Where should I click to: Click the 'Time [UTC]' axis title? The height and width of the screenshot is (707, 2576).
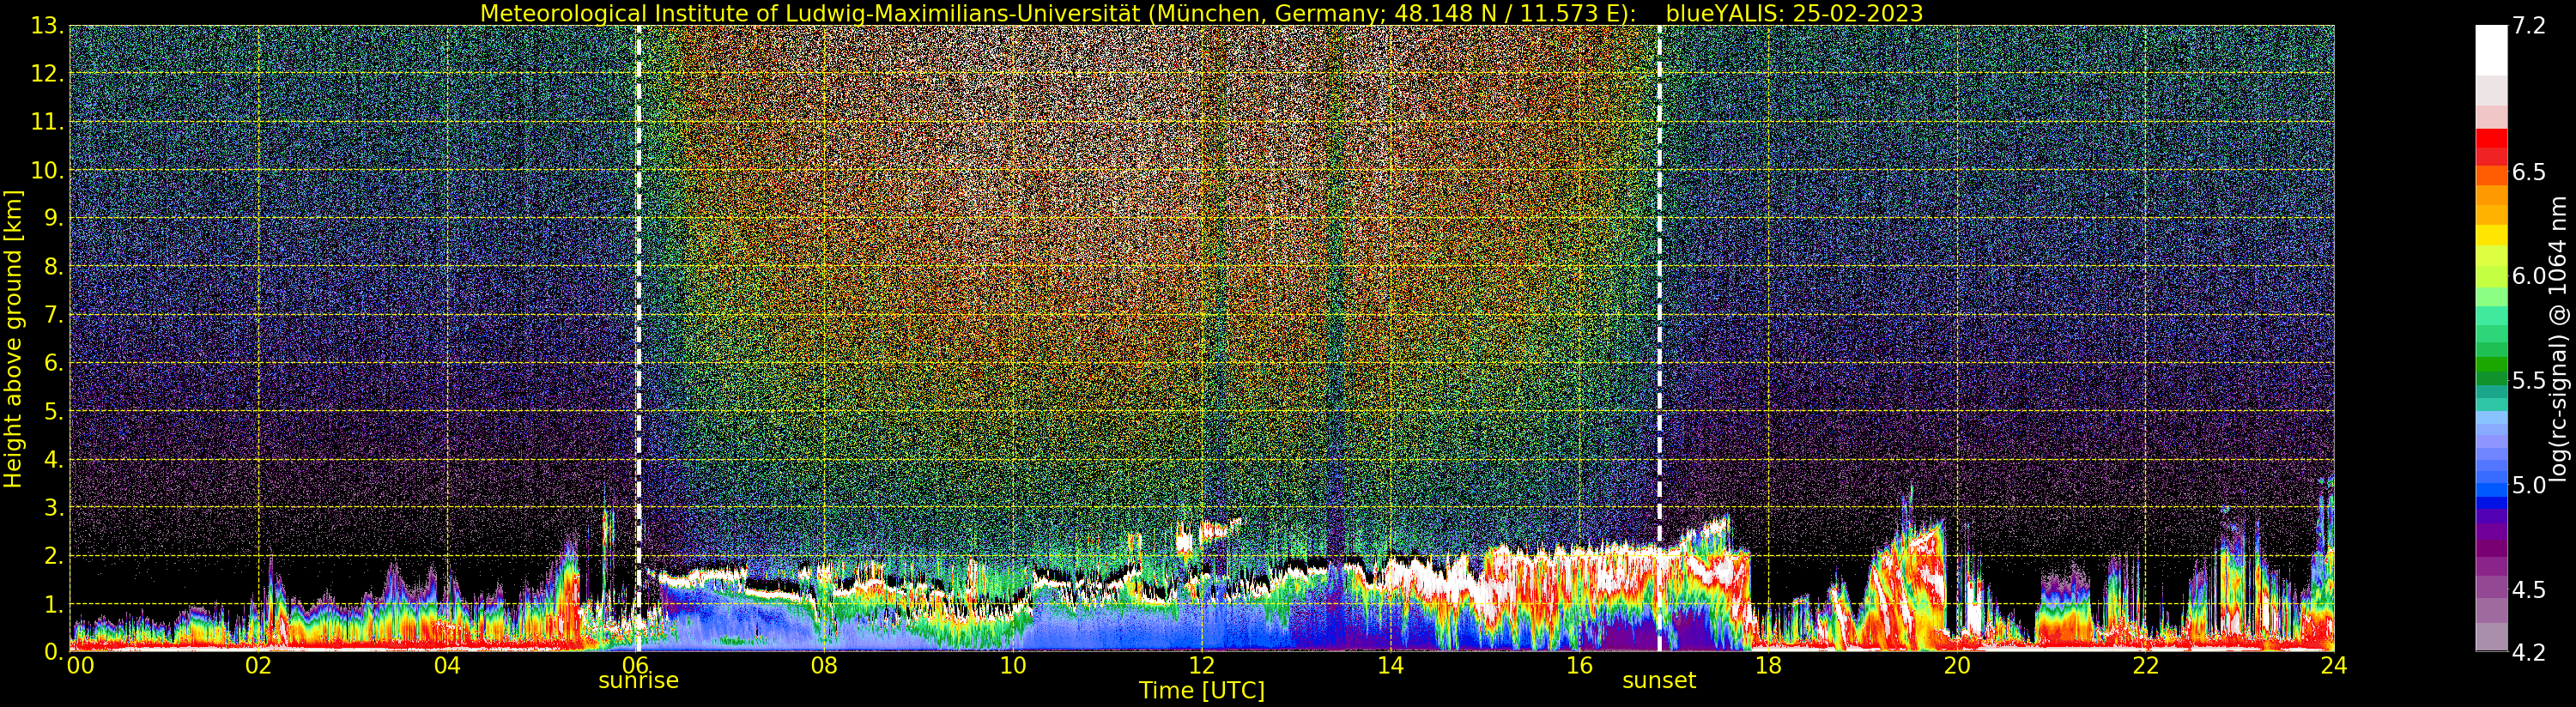tap(1202, 691)
